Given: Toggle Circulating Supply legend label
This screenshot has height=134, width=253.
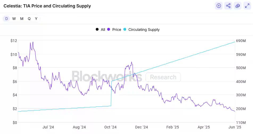Looking at the screenshot, I should [144, 30].
